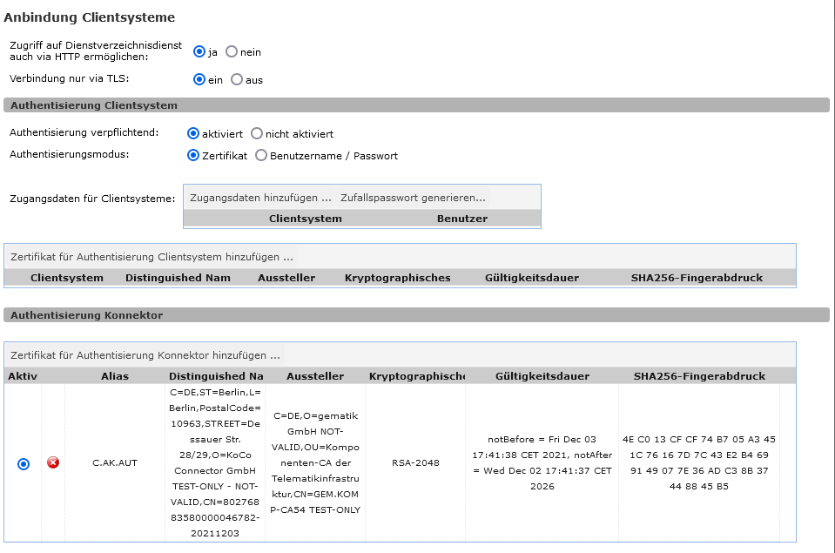Add certificate for Konnektor authentication
The width and height of the screenshot is (835, 553).
(145, 355)
